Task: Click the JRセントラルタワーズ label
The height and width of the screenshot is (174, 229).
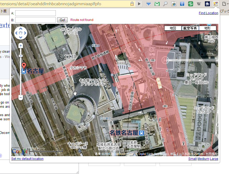Action: tap(71, 31)
